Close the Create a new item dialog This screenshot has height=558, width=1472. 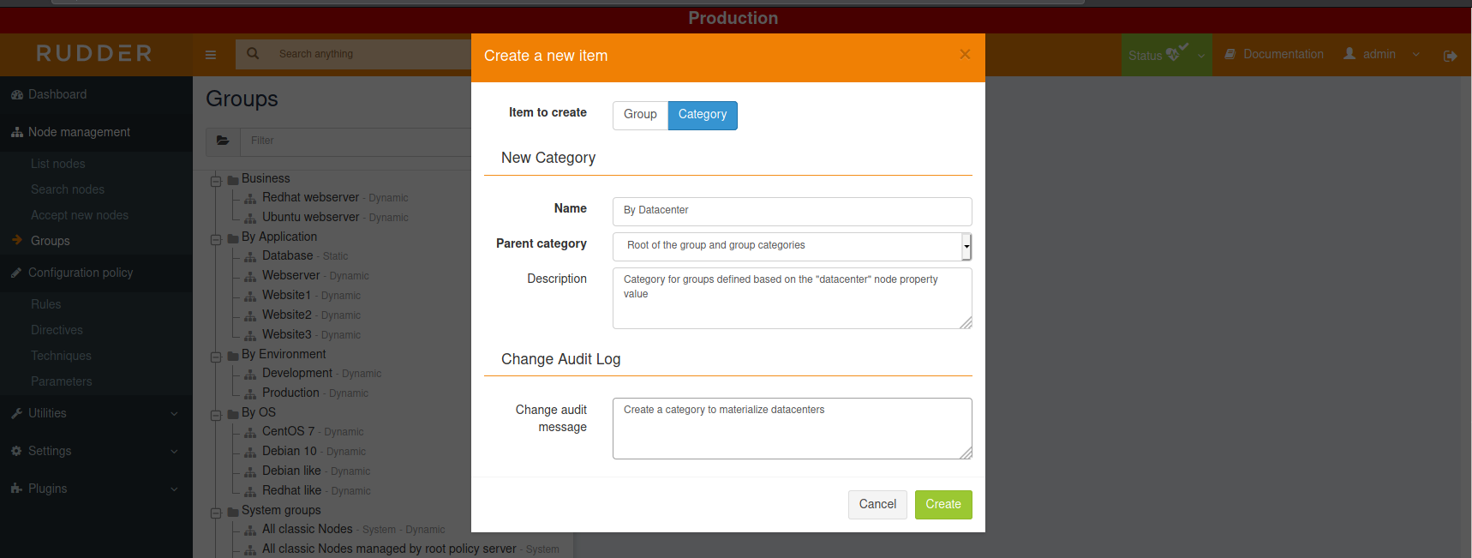(x=965, y=54)
